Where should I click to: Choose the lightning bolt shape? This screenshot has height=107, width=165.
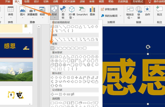coord(84,65)
